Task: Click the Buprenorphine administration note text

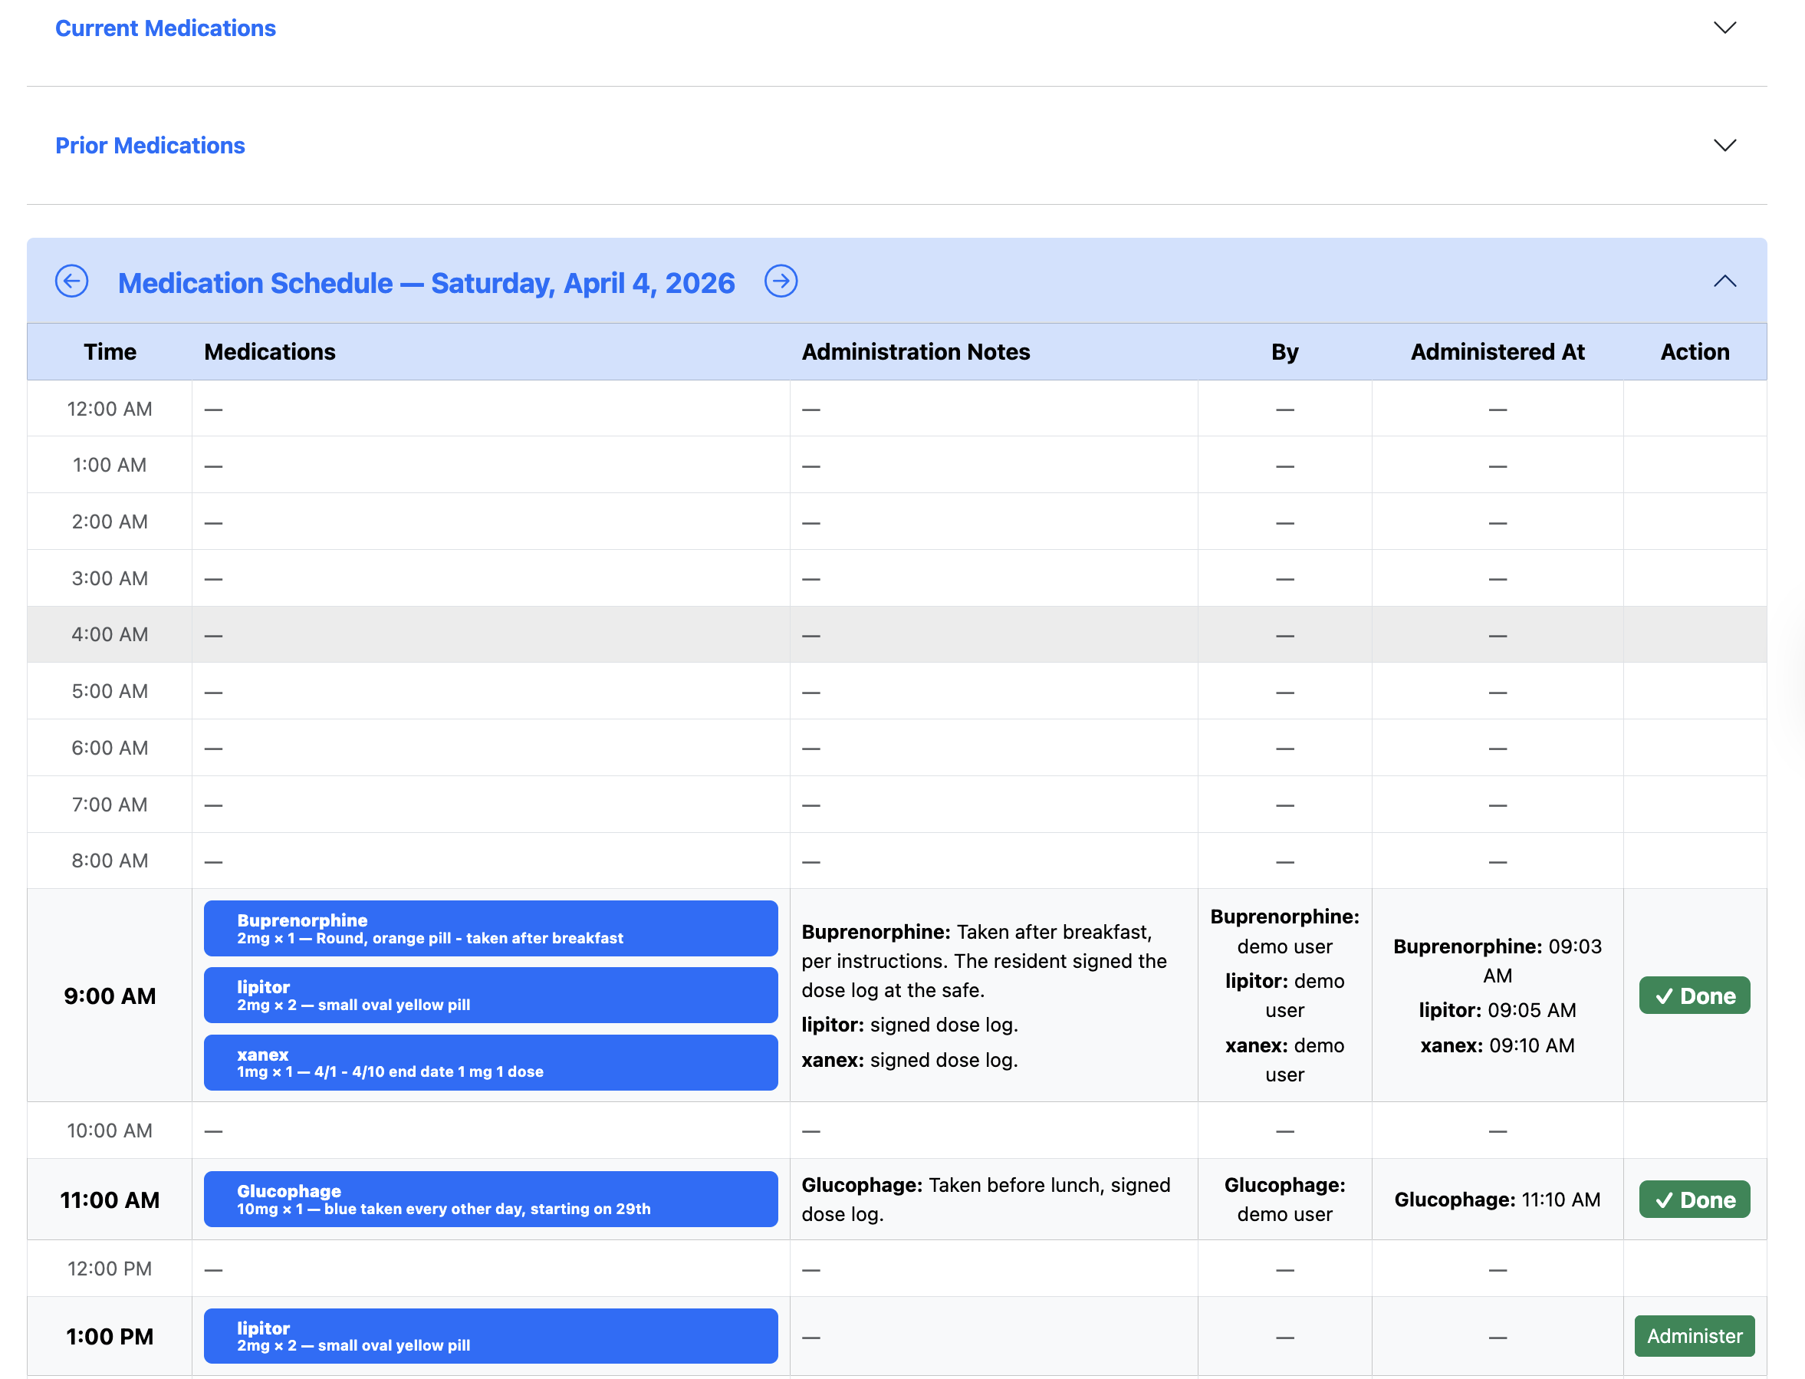Action: coord(985,960)
